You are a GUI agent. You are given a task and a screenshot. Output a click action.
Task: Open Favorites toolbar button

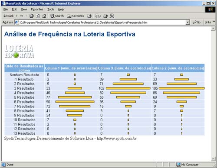coord(76,16)
